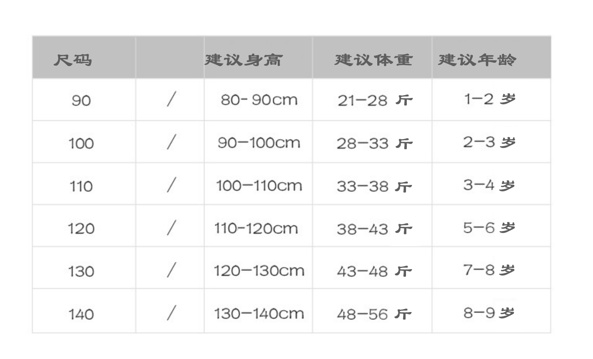This screenshot has width=593, height=359.
Task: Click the 1–2 岁 age cell
Action: 489,99
